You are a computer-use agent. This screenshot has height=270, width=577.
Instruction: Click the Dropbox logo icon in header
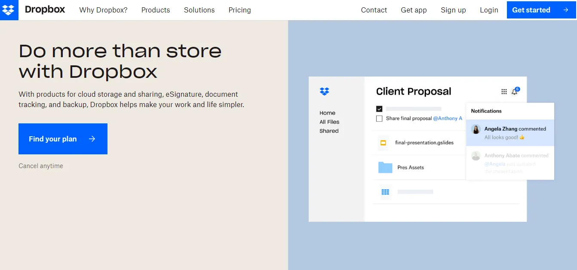tap(9, 10)
